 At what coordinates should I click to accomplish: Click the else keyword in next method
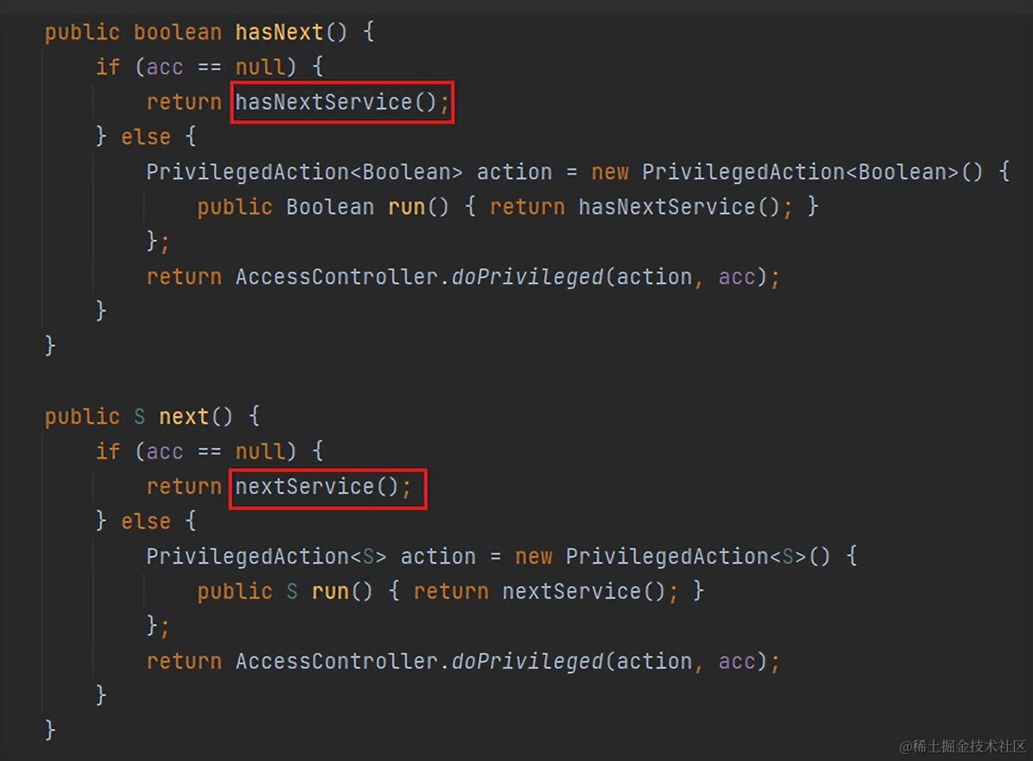145,522
